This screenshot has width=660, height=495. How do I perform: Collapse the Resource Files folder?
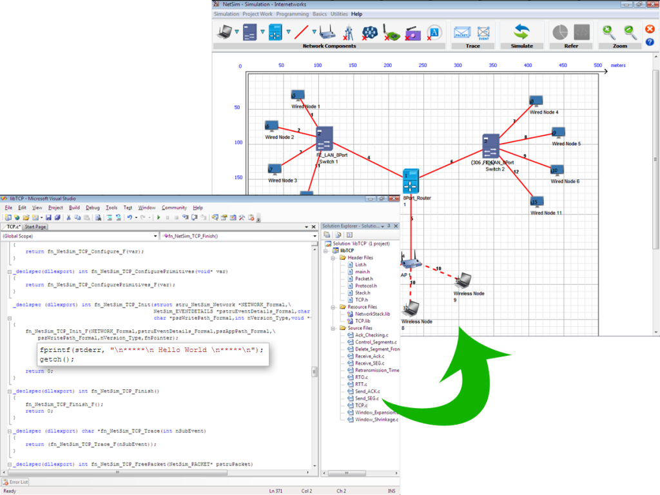333,307
